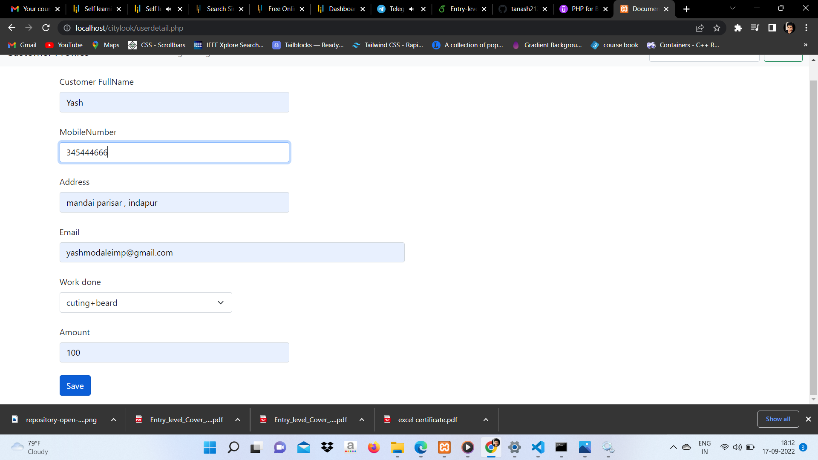This screenshot has width=818, height=460.
Task: Close the downloads bar
Action: pyautogui.click(x=808, y=419)
